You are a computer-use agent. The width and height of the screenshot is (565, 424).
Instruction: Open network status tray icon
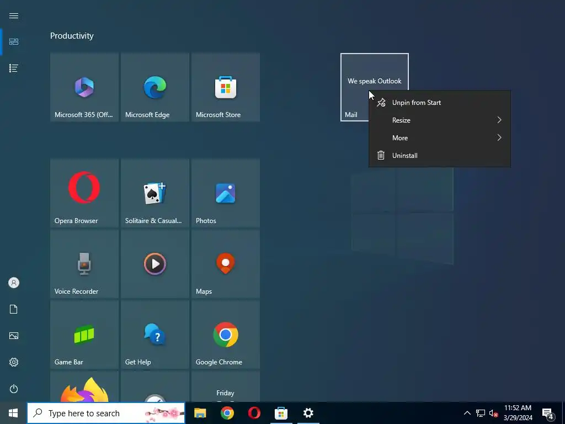pos(481,413)
